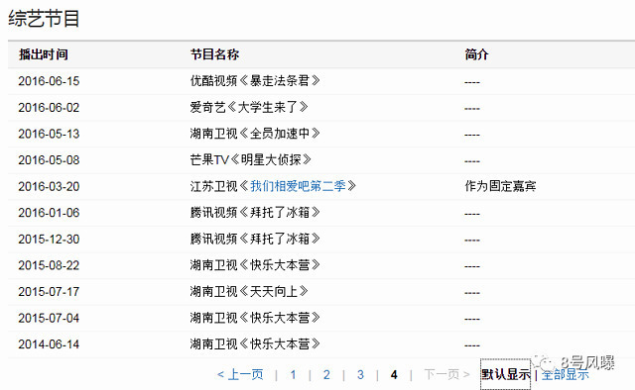Select the date 2016-06-02

49,108
